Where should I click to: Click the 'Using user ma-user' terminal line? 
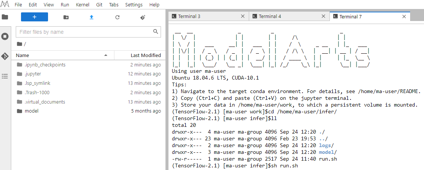coord(199,71)
